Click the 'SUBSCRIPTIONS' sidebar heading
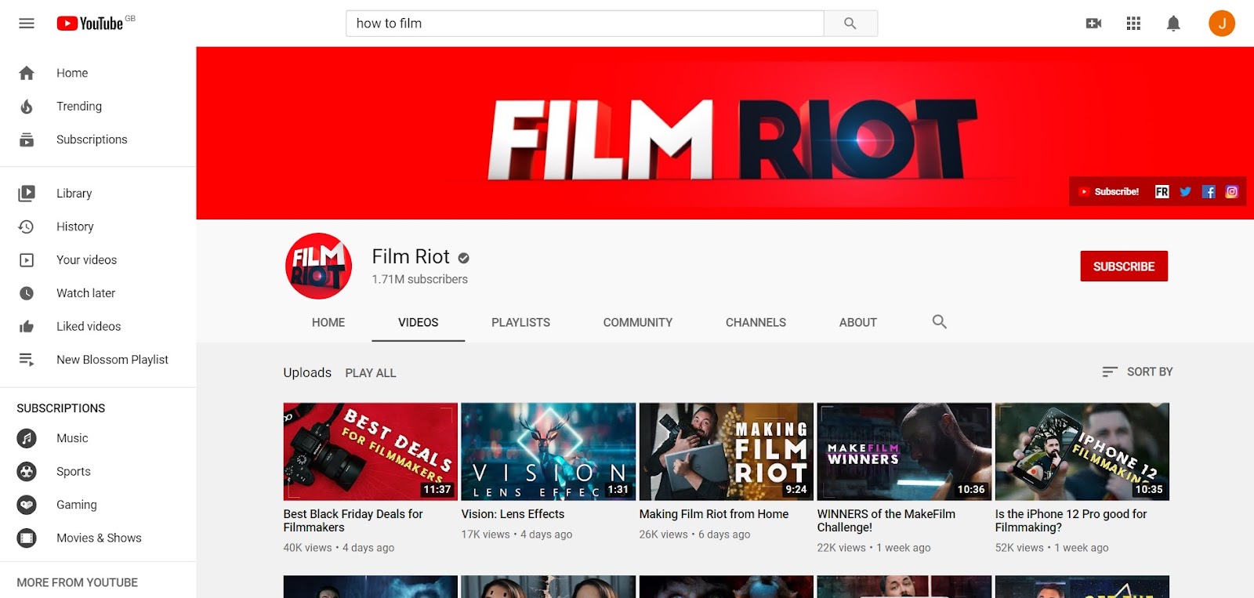The image size is (1254, 598). [60, 408]
